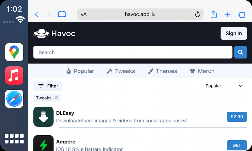Go forward with the Safari forward arrow
252x151 pixels.
coord(49,14)
